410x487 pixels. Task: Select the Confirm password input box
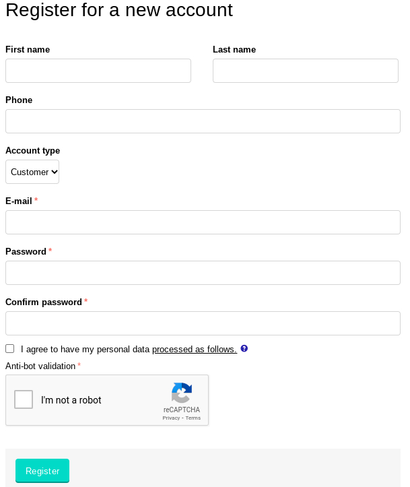tap(203, 323)
